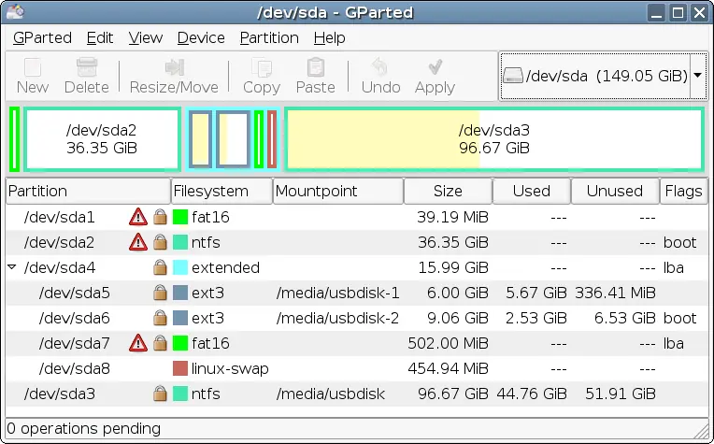Viewport: 714px width, 444px height.
Task: Open the Partition menu
Action: (269, 37)
